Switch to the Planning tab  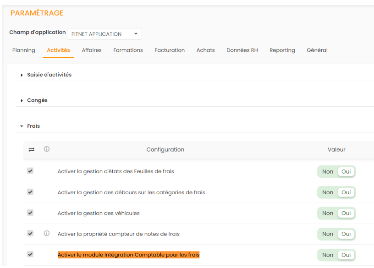(23, 50)
